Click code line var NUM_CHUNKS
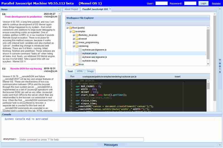This screenshot has width=223, height=148. tap(88, 86)
